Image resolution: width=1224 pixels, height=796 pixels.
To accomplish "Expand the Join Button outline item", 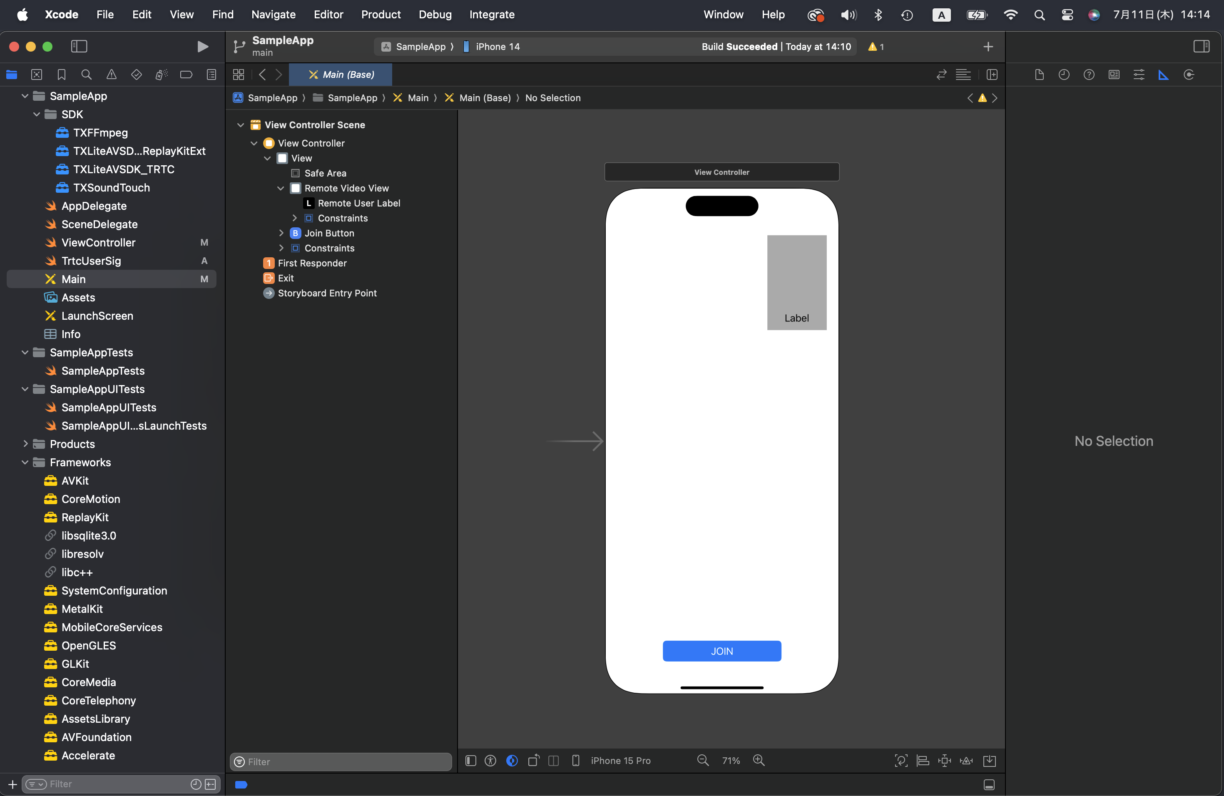I will click(281, 233).
